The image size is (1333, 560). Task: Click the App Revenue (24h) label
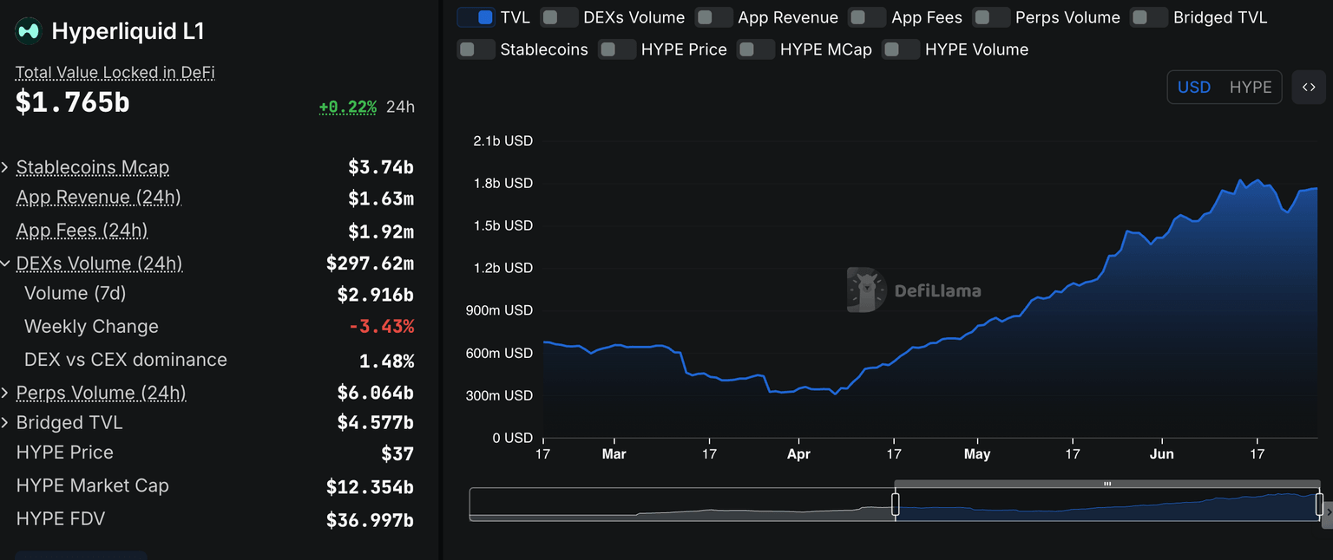98,198
